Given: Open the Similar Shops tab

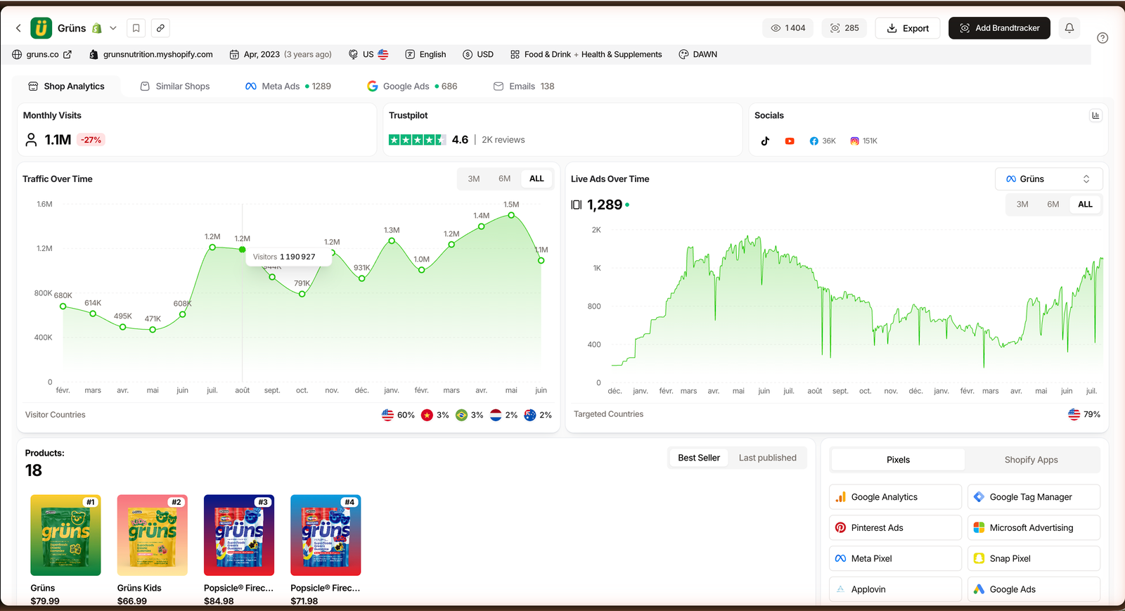Looking at the screenshot, I should click(175, 86).
